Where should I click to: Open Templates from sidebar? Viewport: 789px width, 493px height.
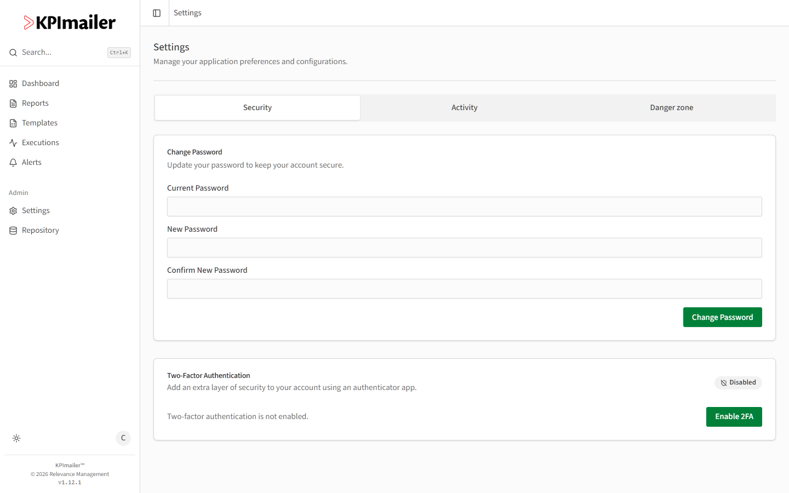[70, 123]
